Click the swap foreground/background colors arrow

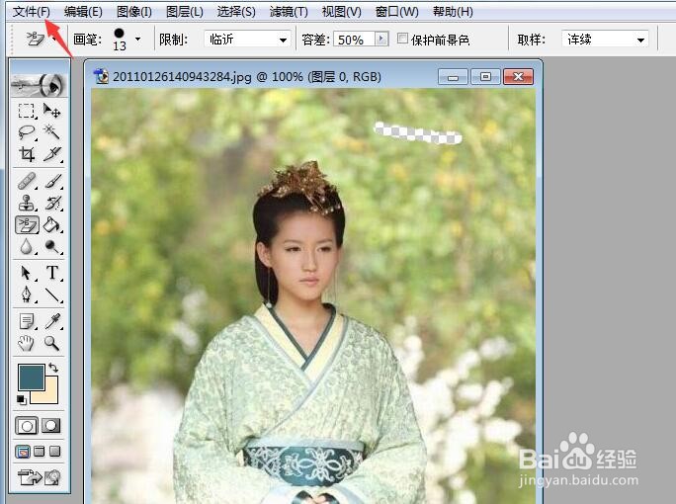53,368
